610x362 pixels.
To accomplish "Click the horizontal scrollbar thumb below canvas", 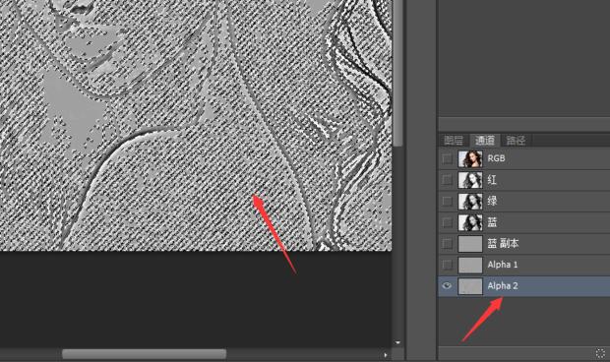I will tap(145, 354).
